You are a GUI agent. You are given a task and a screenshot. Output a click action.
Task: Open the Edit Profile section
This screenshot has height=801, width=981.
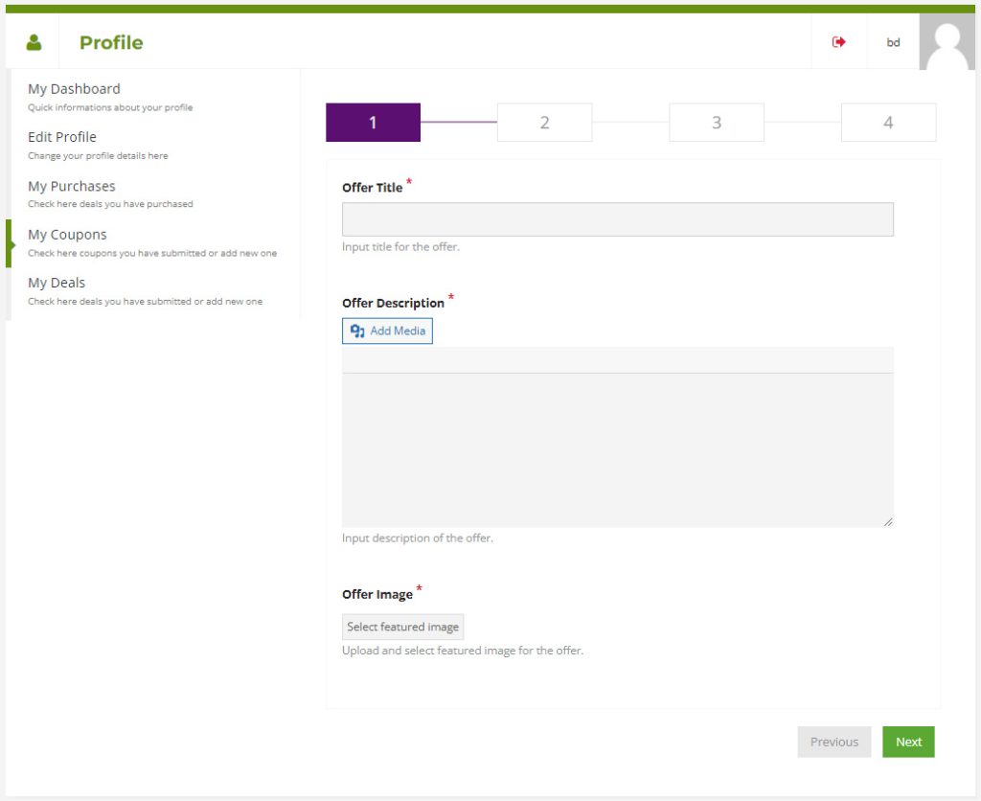62,137
